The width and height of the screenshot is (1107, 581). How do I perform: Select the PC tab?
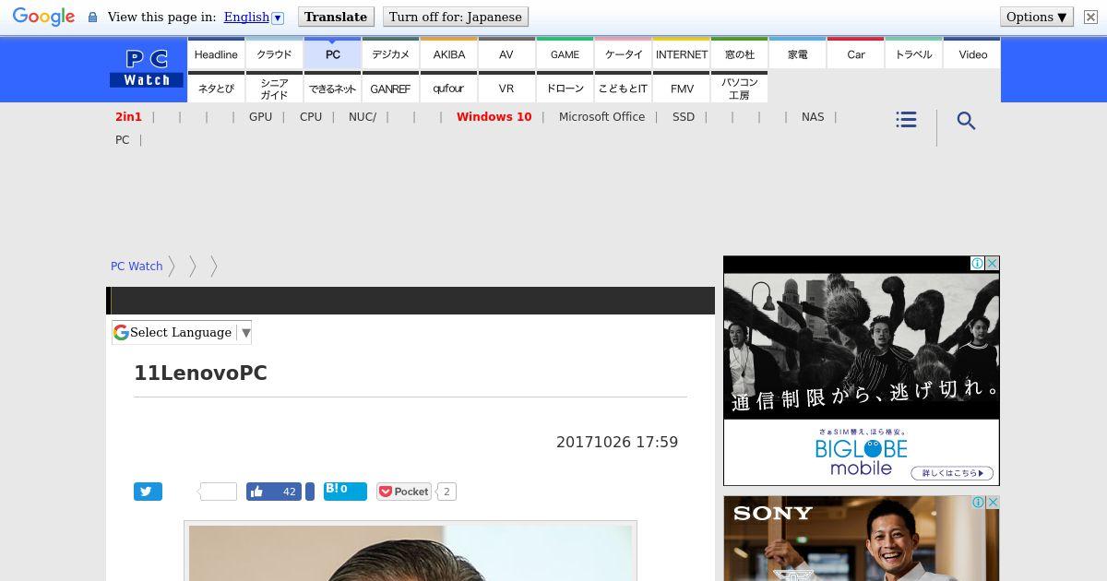pos(332,53)
